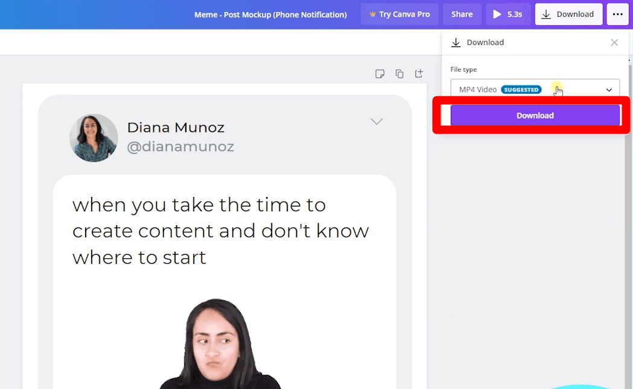Click the Download button in top bar
Viewport: 633px width, 389px height.
coord(568,14)
